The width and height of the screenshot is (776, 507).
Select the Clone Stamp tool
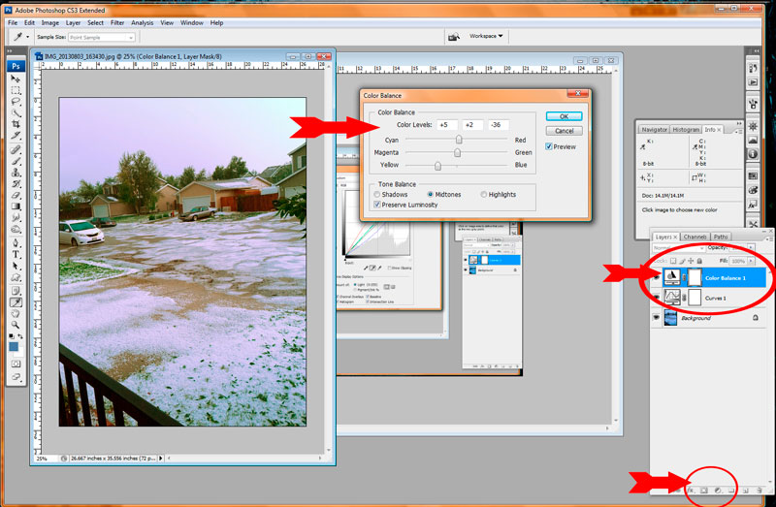click(x=16, y=173)
